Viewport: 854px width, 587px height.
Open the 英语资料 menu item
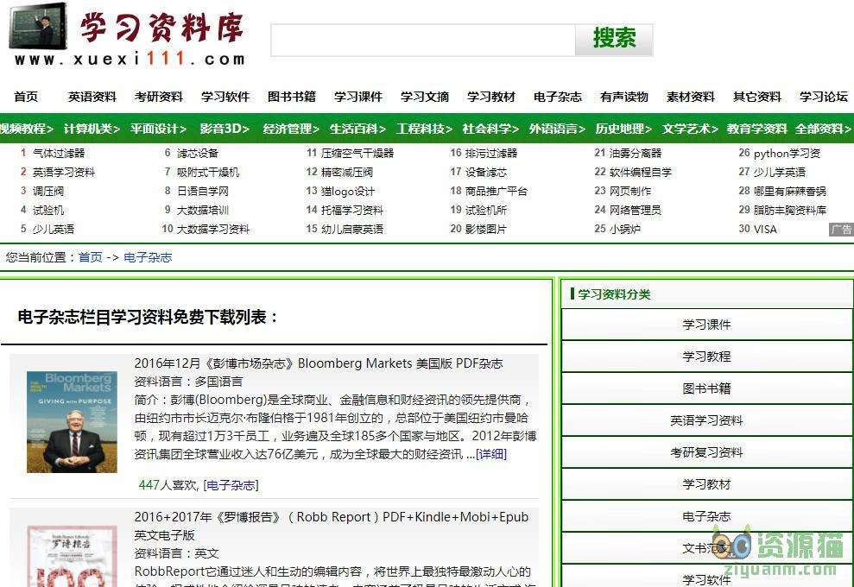92,97
